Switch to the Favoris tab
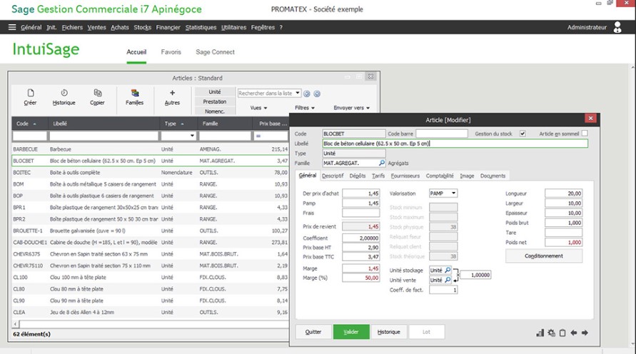Screen dimensions: 636x354 [x=171, y=52]
